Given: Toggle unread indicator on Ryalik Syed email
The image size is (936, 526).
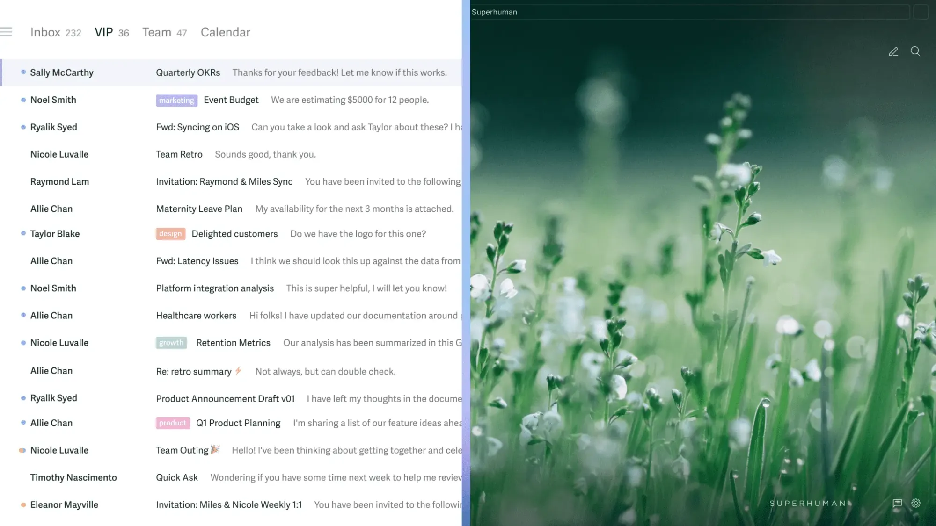Looking at the screenshot, I should pos(22,127).
